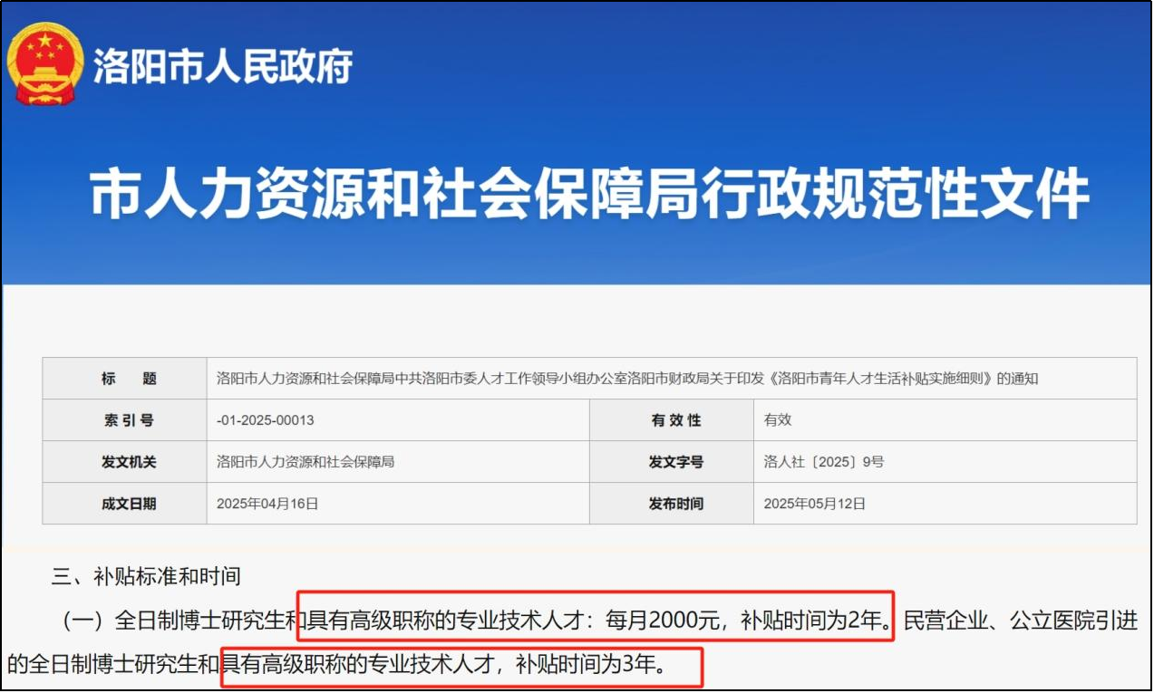
Task: Click the document title text about 青年人才生活补贴实施细则
Action: coord(627,379)
